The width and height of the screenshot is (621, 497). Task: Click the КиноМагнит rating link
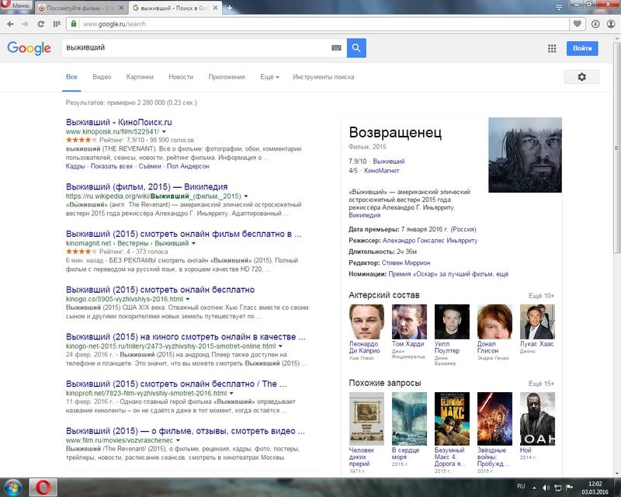(x=382, y=171)
